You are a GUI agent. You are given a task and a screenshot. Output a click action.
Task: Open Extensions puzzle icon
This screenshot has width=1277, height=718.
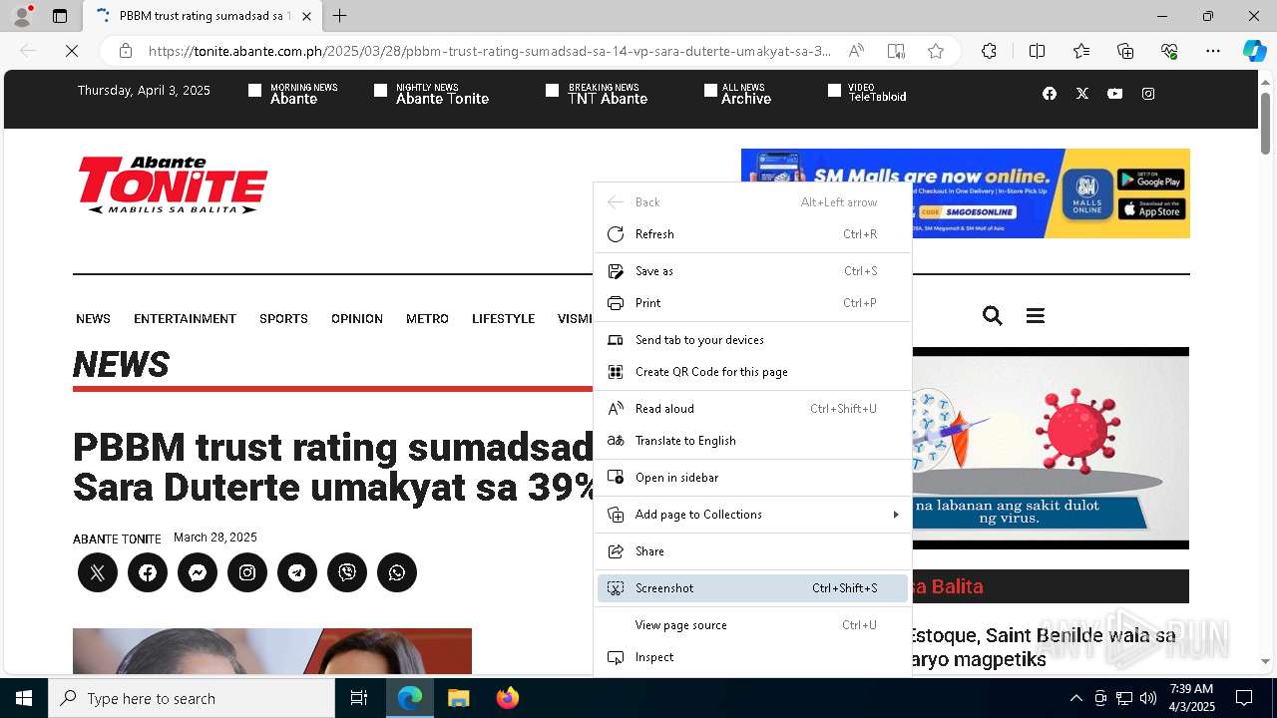click(989, 51)
